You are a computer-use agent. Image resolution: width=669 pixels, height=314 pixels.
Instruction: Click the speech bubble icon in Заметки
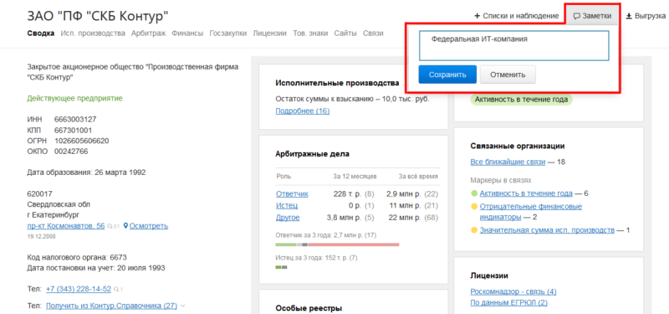[x=576, y=16]
